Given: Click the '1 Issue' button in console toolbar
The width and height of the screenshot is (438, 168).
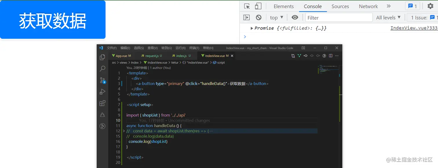Looking at the screenshot, I should click(x=422, y=18).
